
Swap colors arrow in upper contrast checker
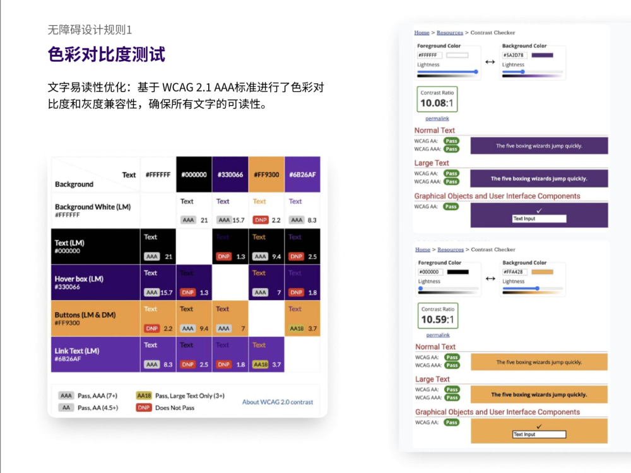pos(490,62)
